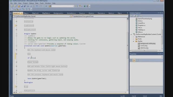The height and width of the screenshot is (97, 173).
Task: Switch the Properties grid to Alphabetical view
Action: [134, 60]
